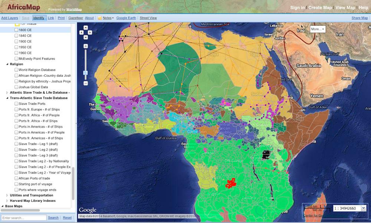Pan the map right with arrow

90,32
